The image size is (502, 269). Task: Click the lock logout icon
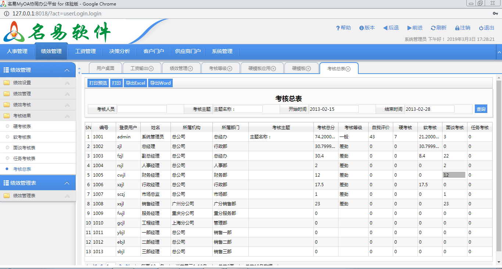(x=457, y=28)
